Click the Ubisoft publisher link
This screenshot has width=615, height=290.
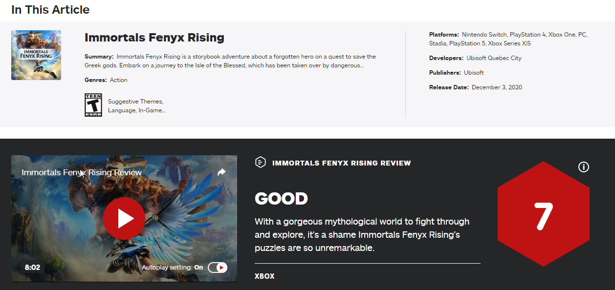(474, 73)
